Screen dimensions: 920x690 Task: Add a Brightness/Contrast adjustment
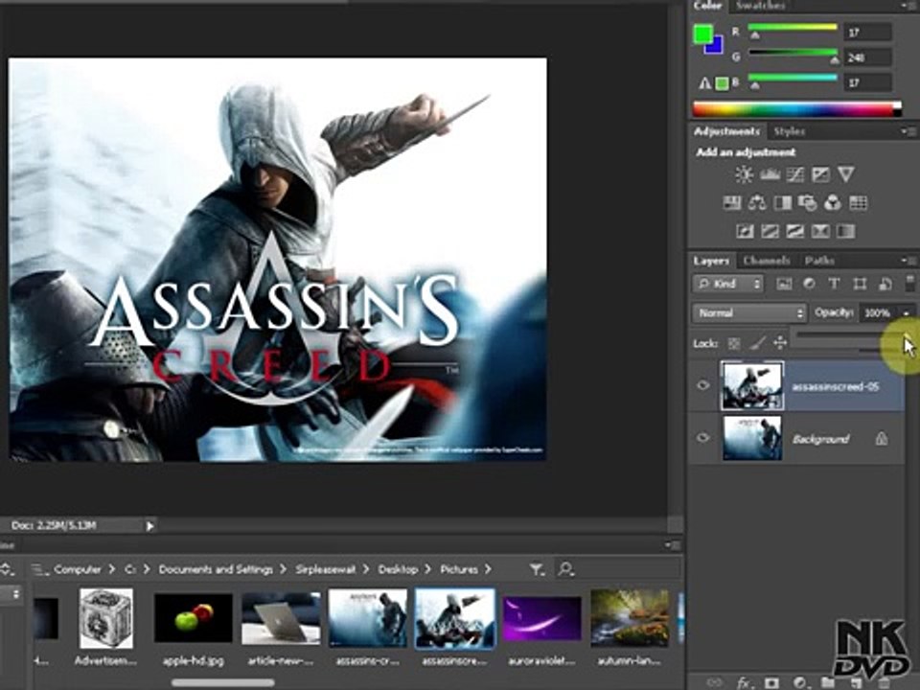coord(744,174)
